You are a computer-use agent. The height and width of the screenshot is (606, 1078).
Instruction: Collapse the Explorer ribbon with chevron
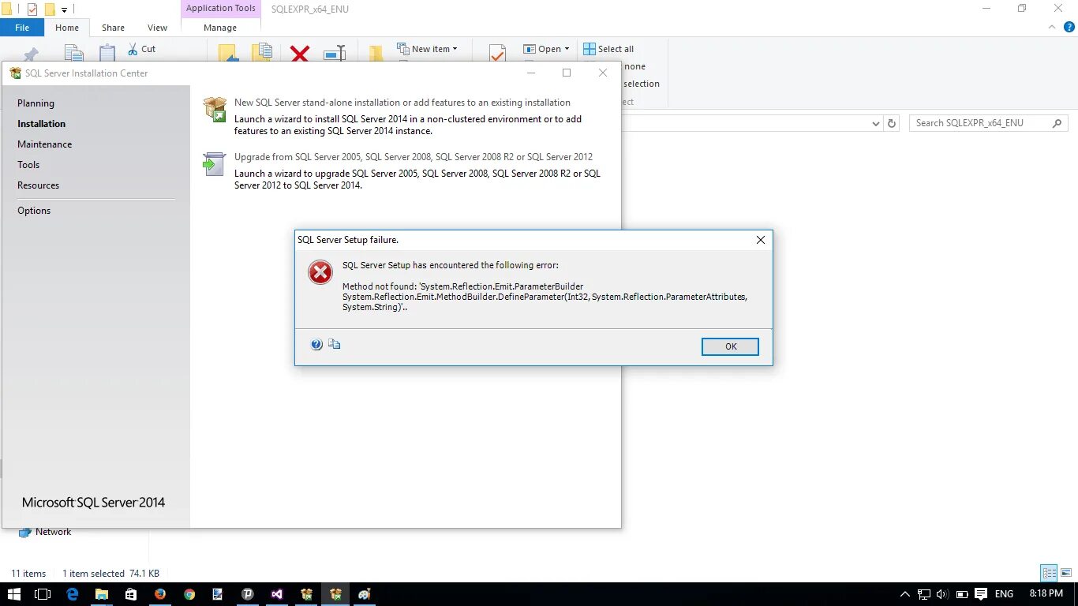pyautogui.click(x=1051, y=27)
